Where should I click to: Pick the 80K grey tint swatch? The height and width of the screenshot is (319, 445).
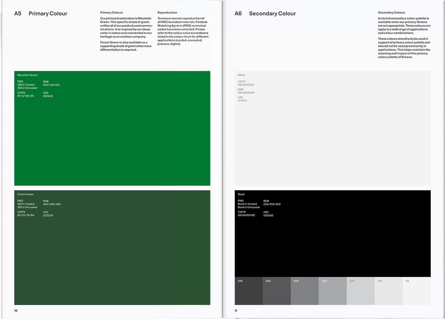(x=277, y=291)
